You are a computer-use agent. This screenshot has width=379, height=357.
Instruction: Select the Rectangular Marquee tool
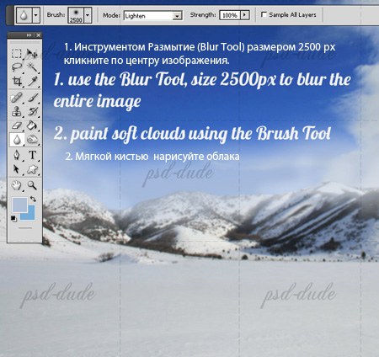tap(17, 53)
